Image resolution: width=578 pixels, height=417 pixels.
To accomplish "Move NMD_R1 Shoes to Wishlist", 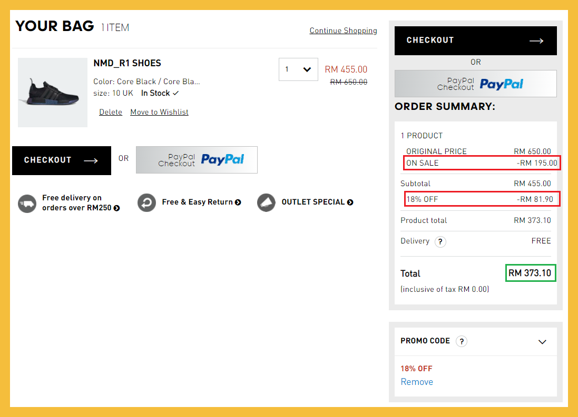I will pos(159,112).
